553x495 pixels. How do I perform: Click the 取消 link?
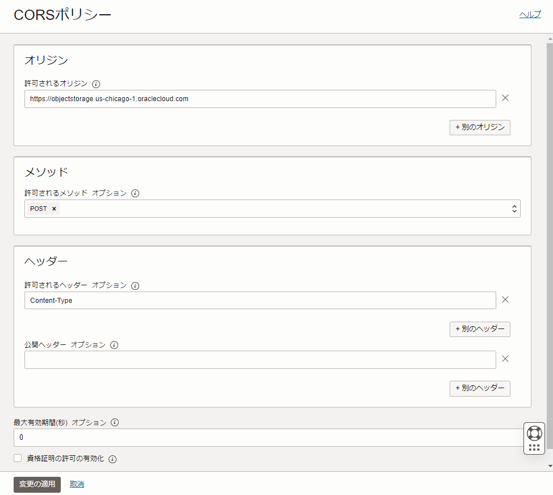(x=77, y=484)
